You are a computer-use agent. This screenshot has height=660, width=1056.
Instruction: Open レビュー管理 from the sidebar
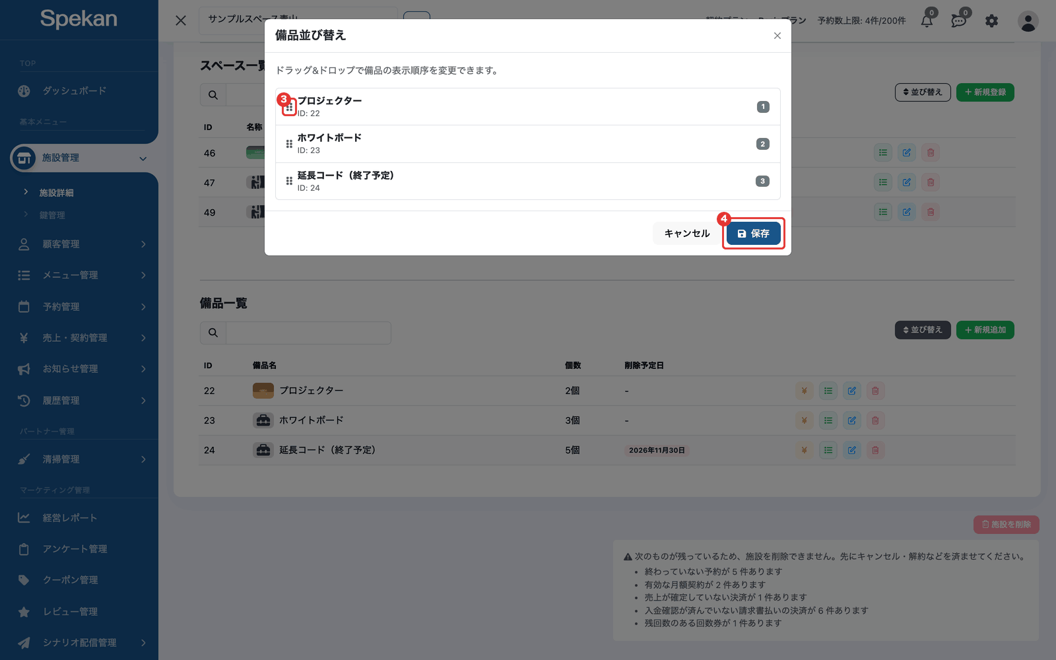click(x=70, y=612)
